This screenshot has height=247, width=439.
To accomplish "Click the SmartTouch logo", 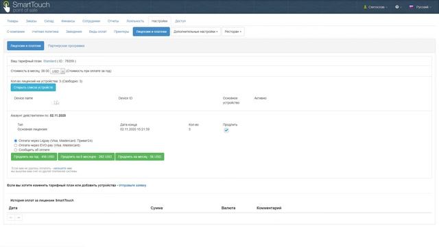I will coord(26,7).
